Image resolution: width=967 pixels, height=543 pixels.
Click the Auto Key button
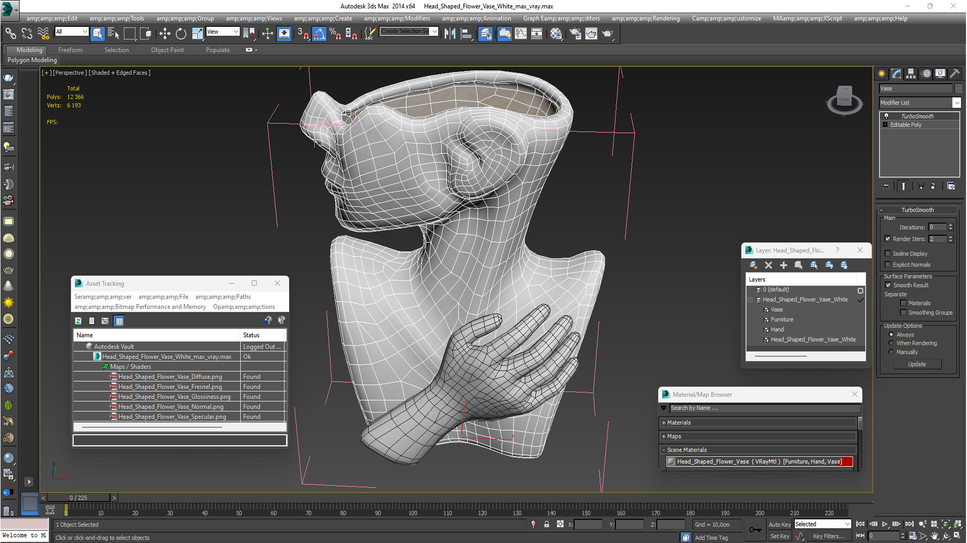[x=779, y=524]
